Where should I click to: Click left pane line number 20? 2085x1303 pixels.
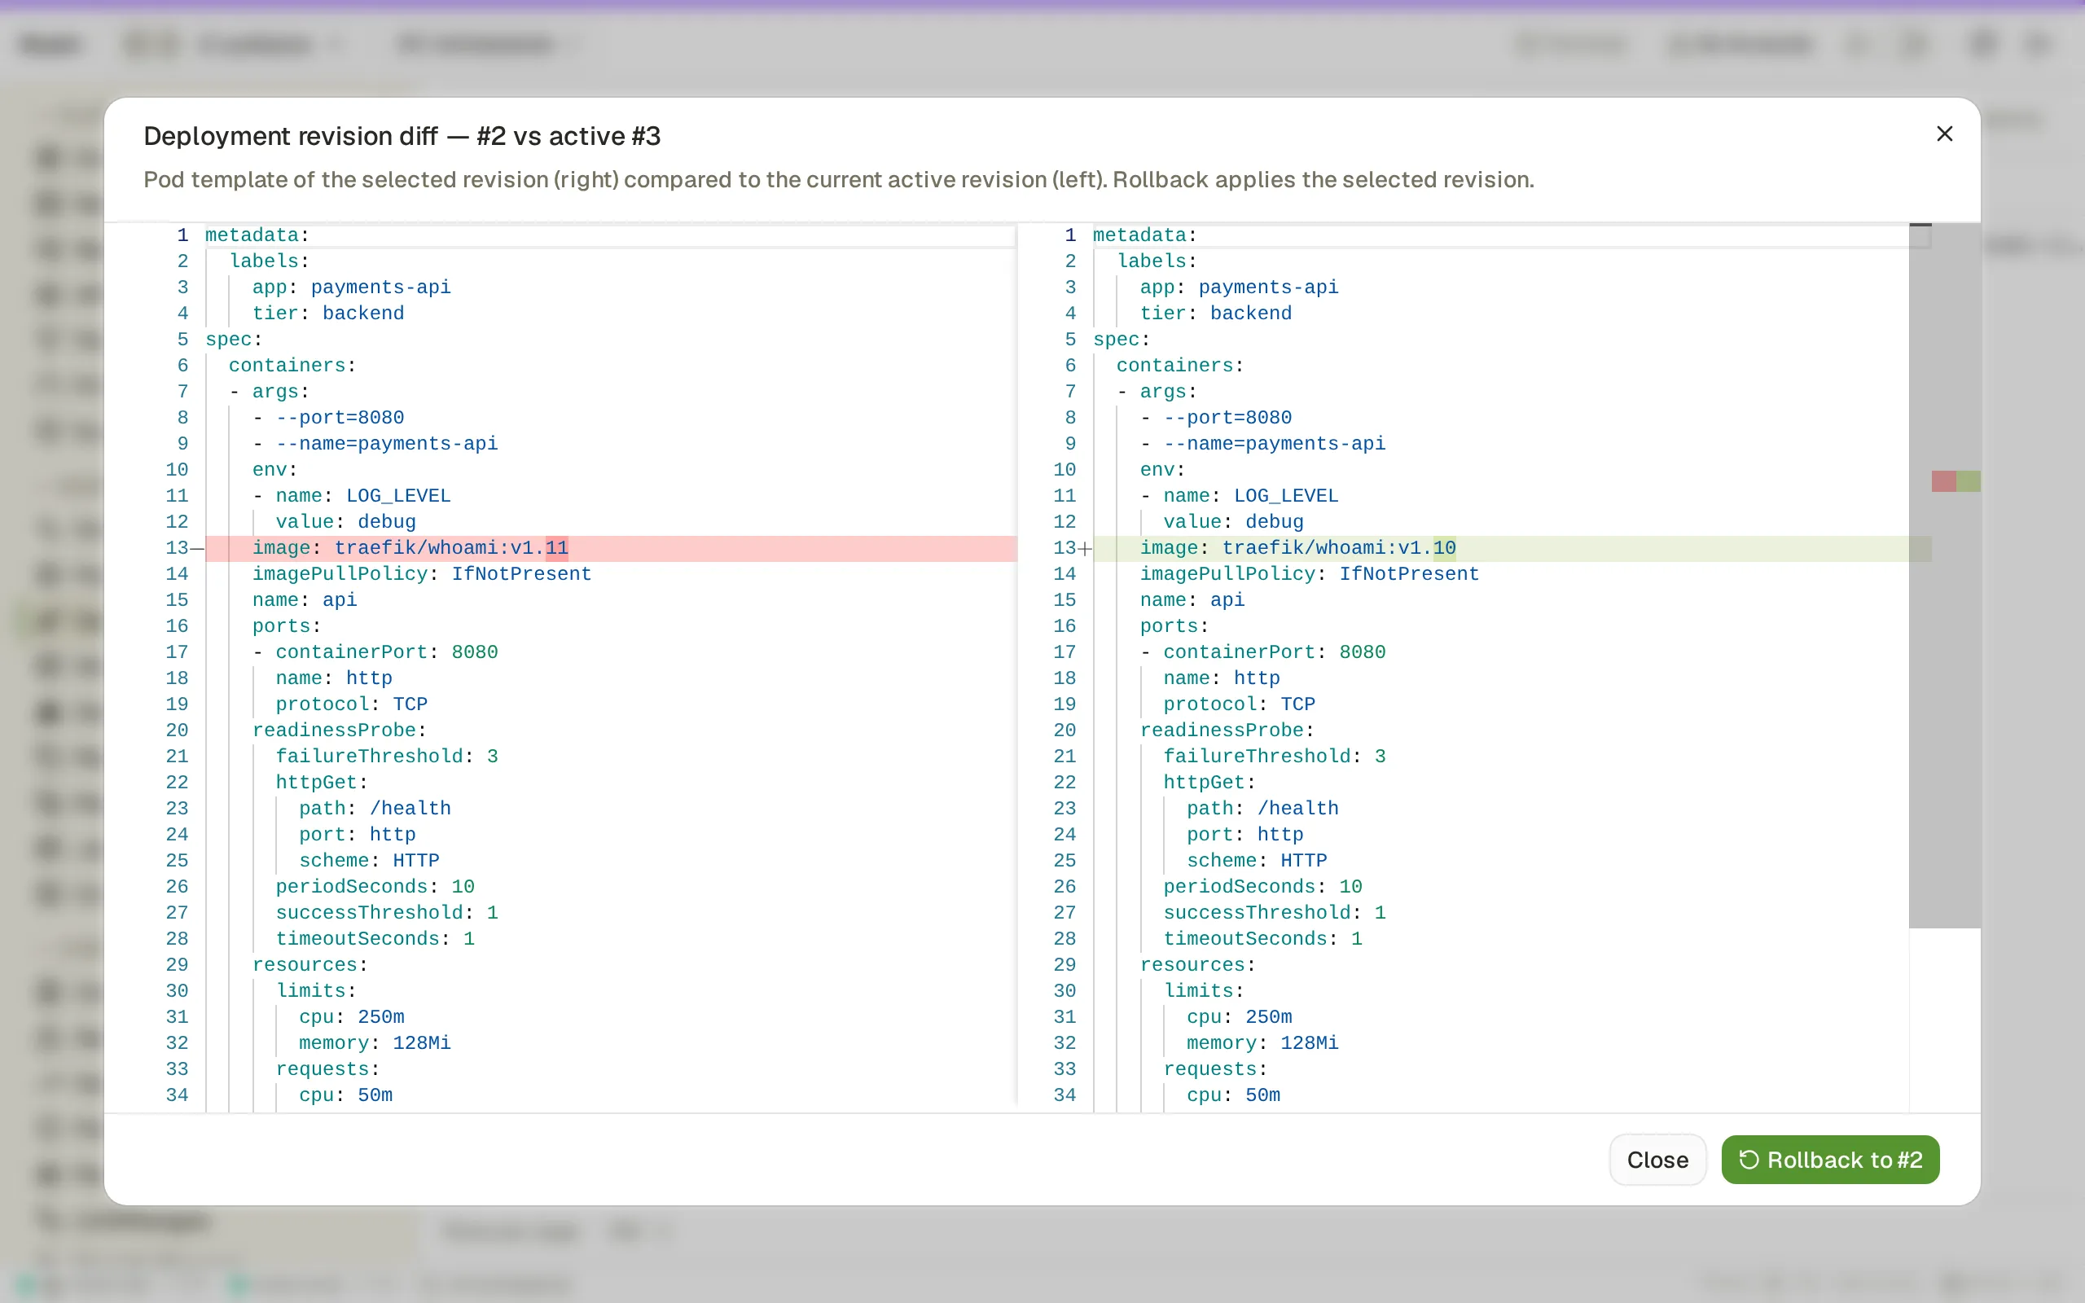[x=177, y=730]
